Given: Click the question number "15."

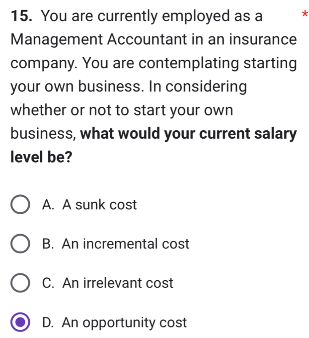Looking at the screenshot, I should point(22,17).
